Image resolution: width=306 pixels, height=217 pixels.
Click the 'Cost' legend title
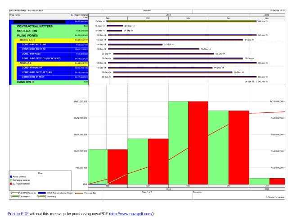point(40,173)
